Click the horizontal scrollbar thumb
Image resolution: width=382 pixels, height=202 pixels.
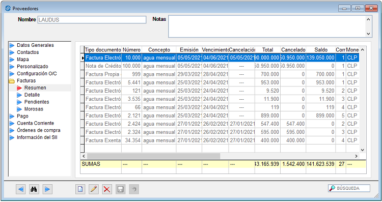pos(154,156)
